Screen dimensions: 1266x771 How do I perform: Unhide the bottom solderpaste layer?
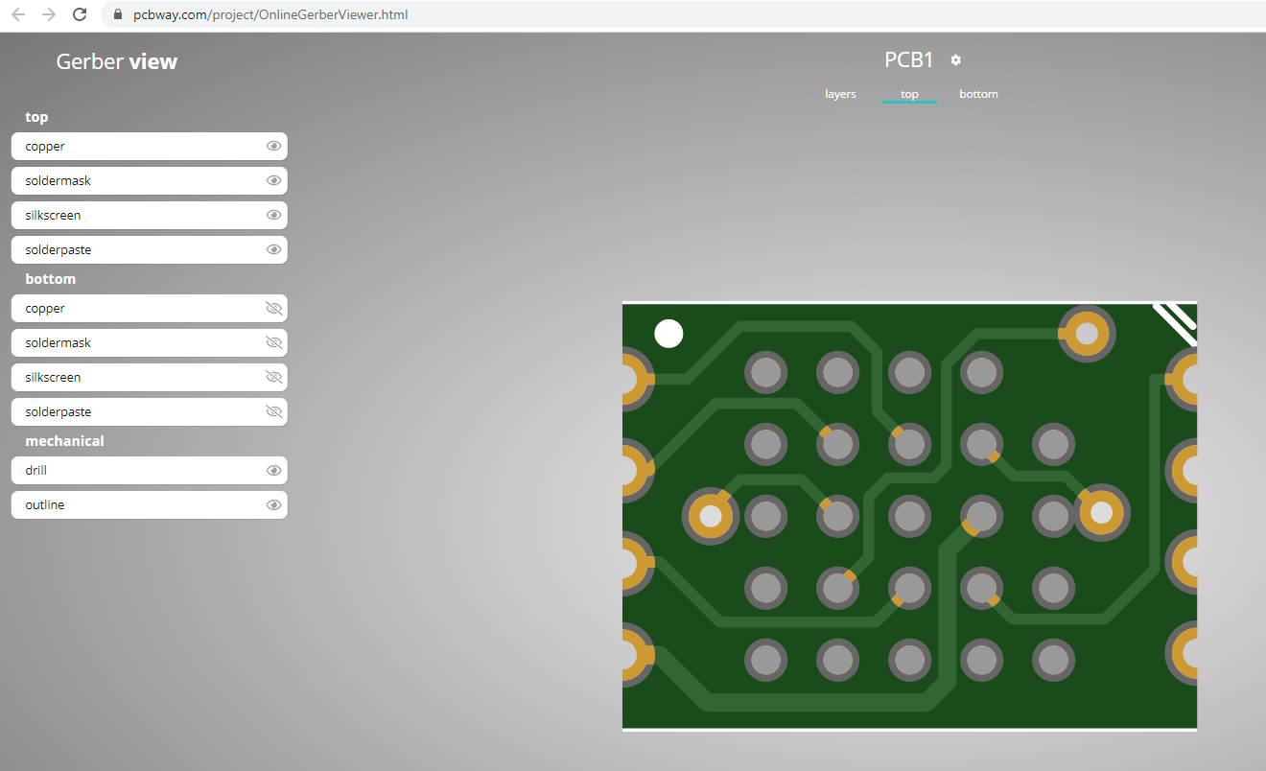273,412
